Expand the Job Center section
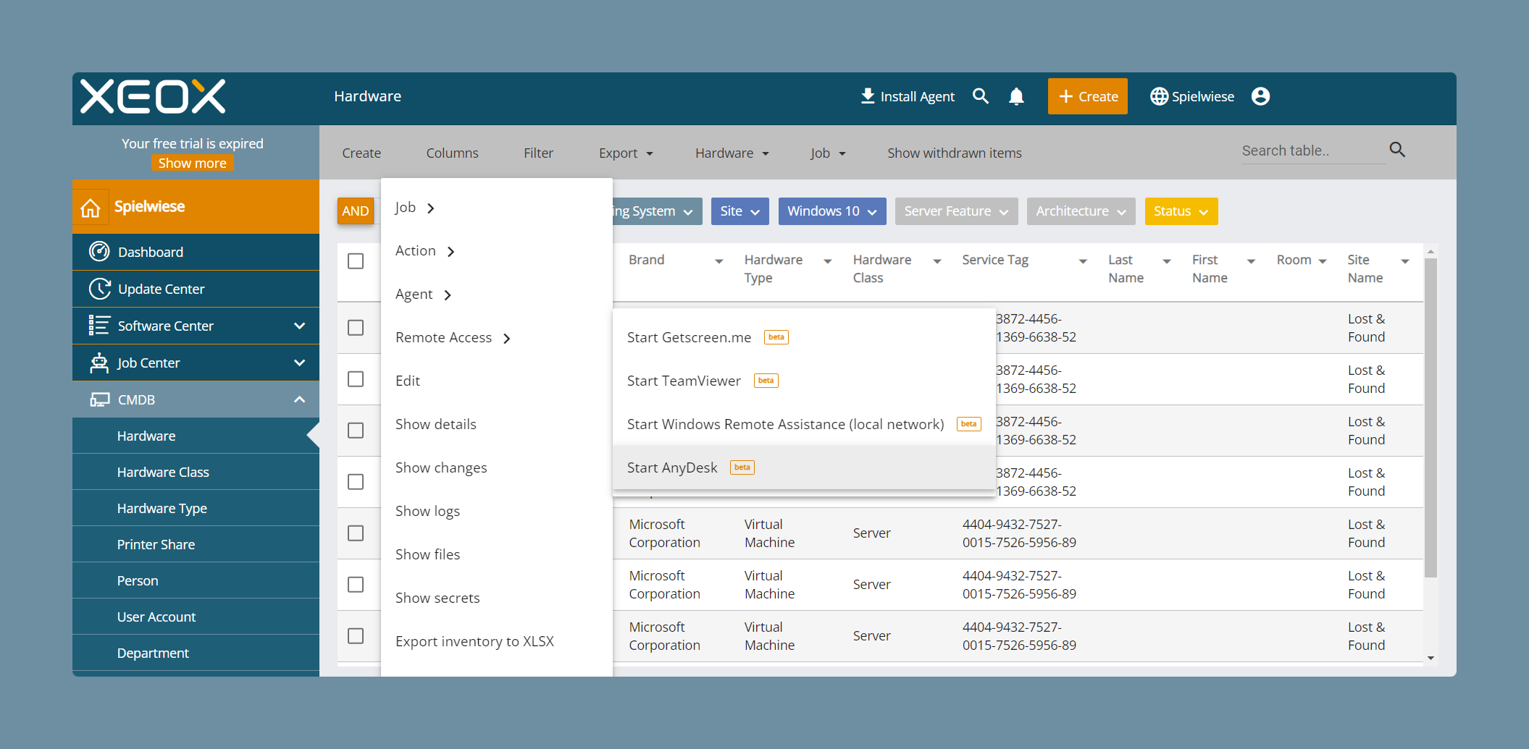 (x=299, y=363)
